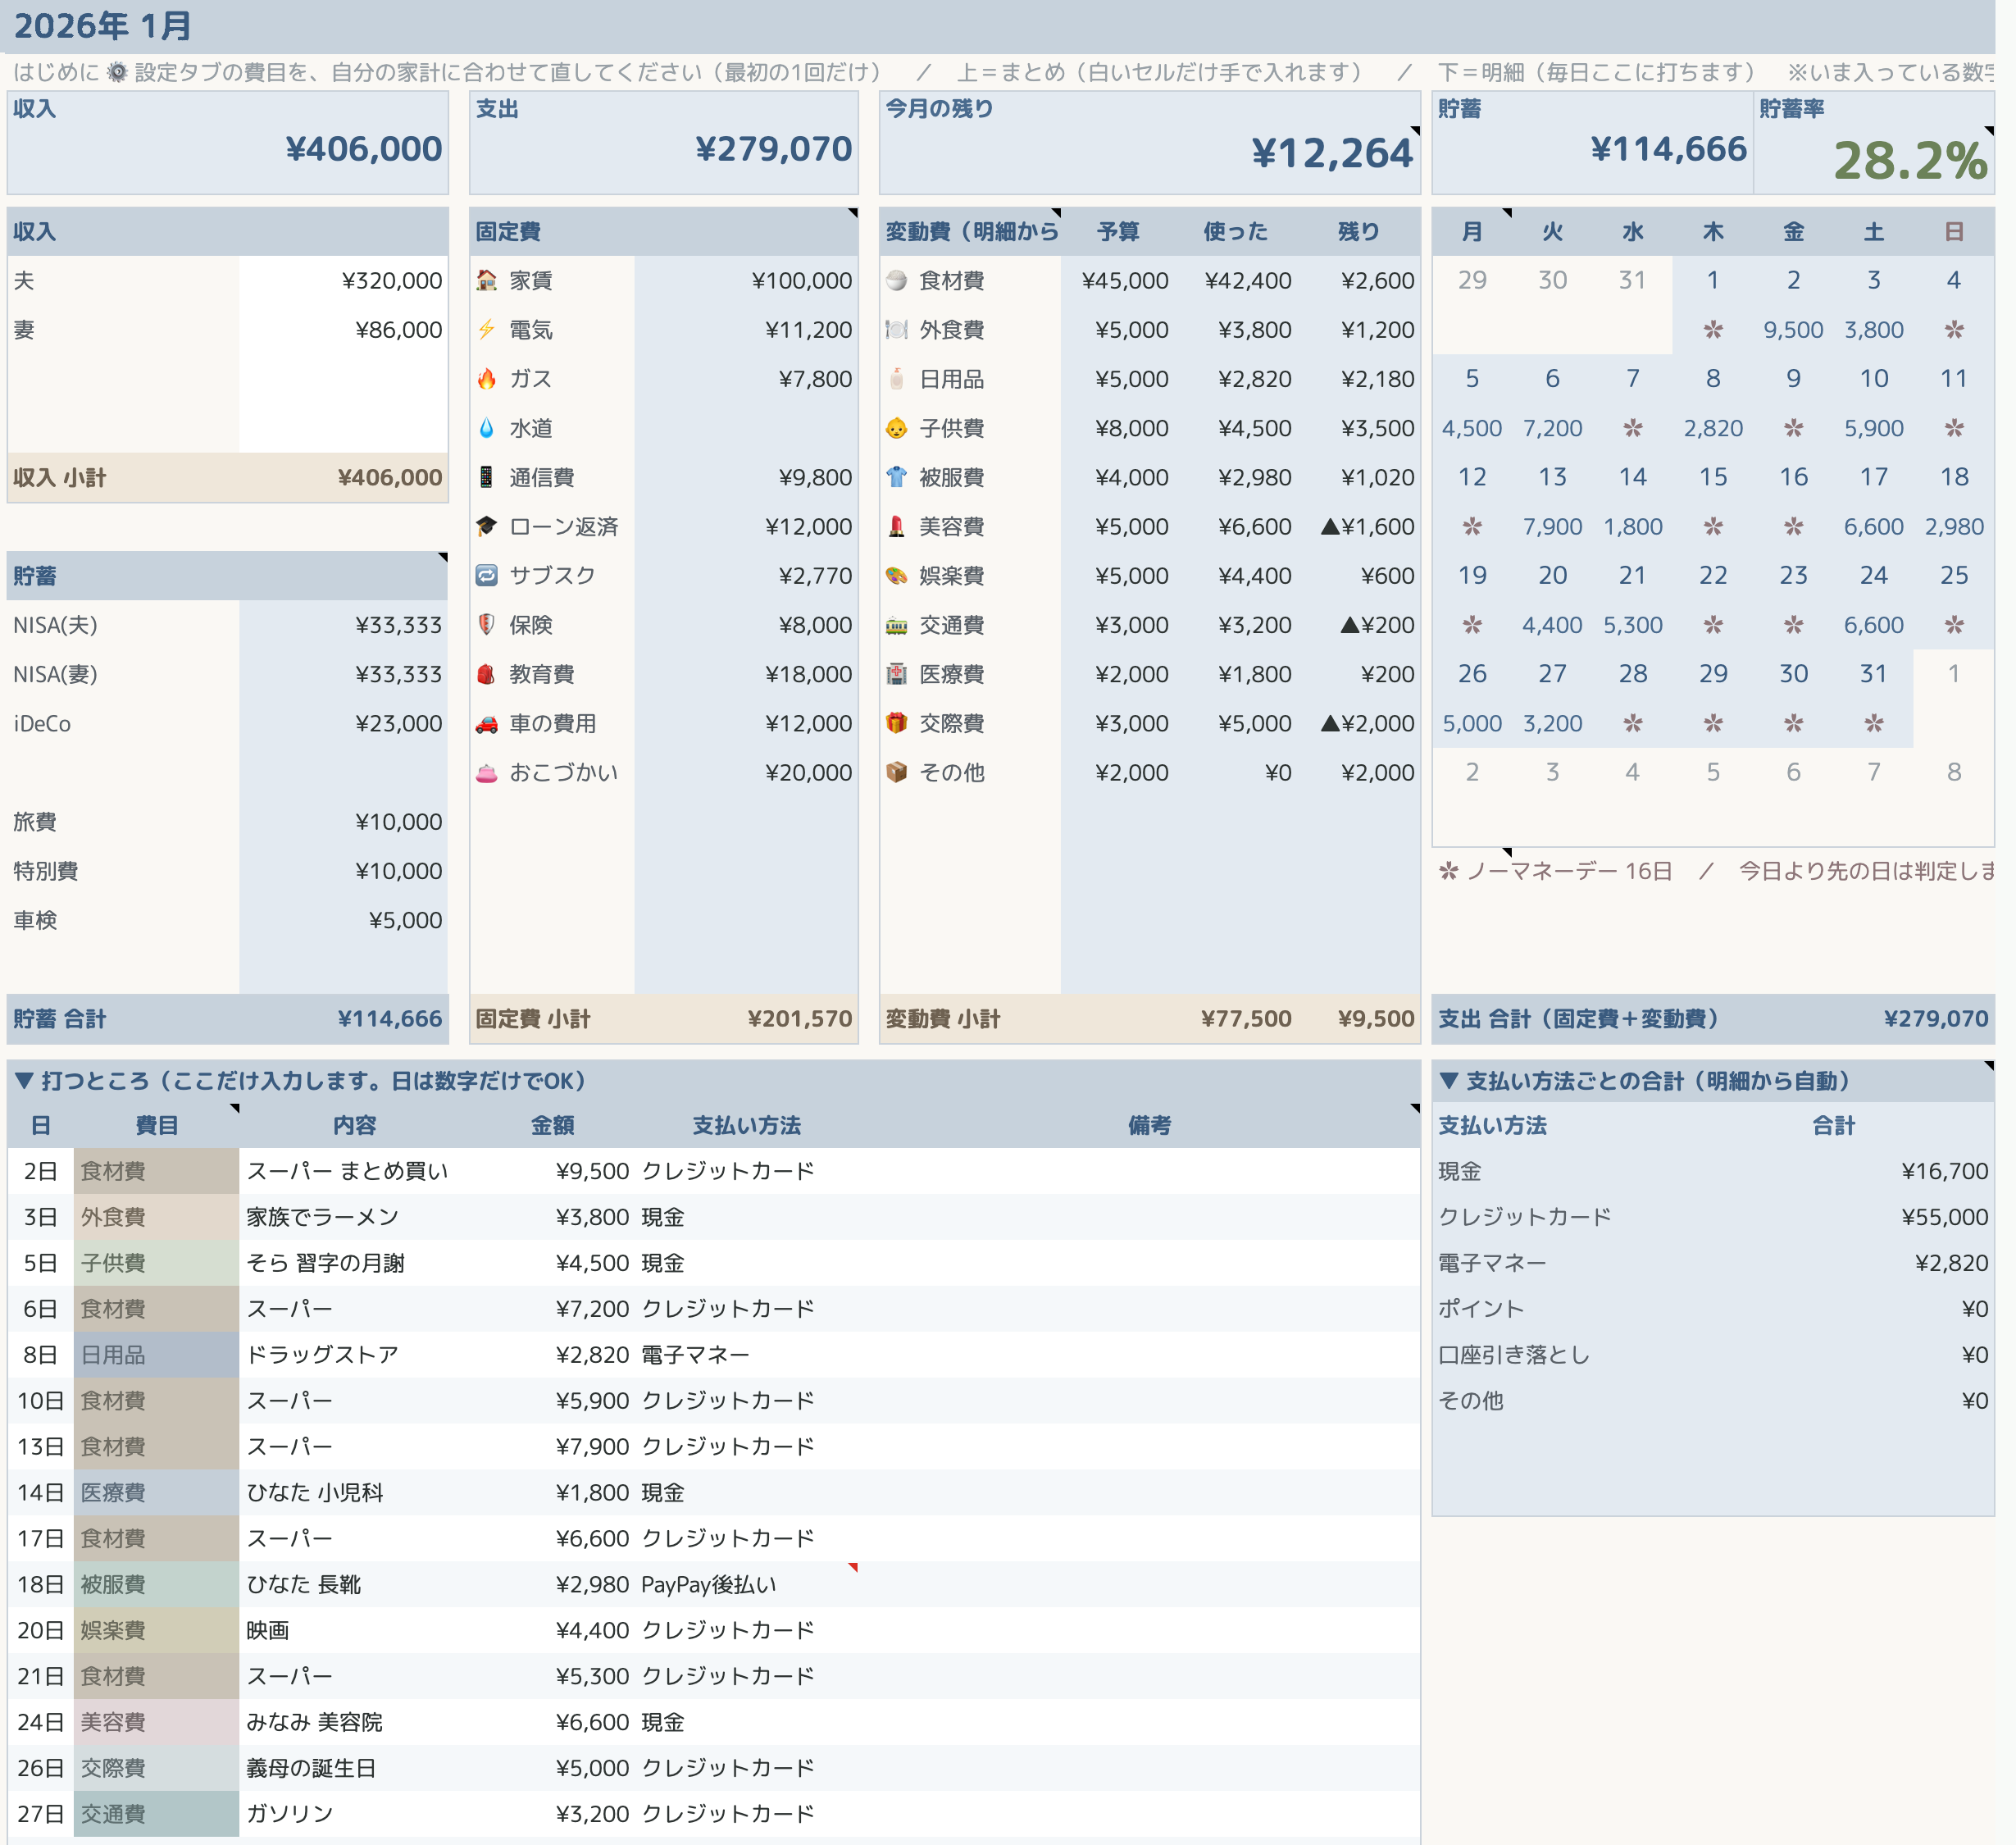Click the lightning bolt icon for 電気
The image size is (2016, 1845).
coord(486,329)
